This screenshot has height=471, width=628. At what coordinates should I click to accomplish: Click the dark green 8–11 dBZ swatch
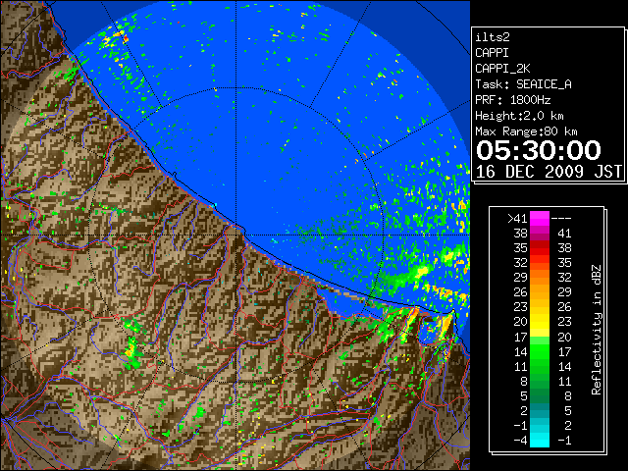540,381
